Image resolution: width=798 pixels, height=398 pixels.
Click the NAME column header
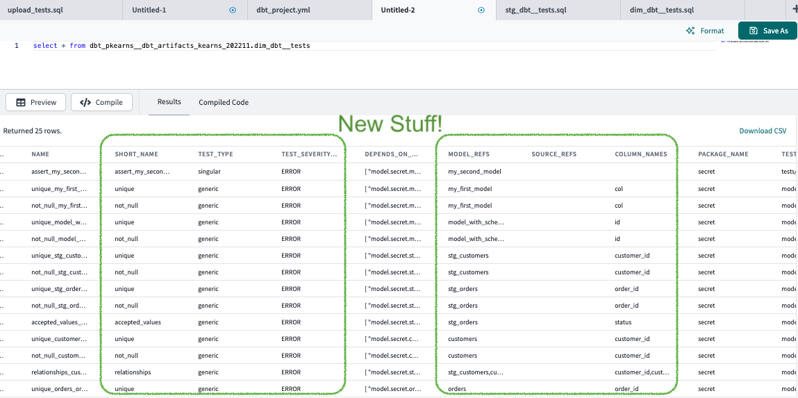pos(40,154)
